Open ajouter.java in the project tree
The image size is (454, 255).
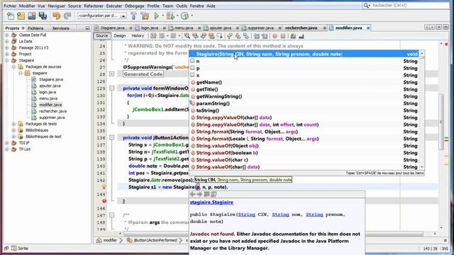50,86
